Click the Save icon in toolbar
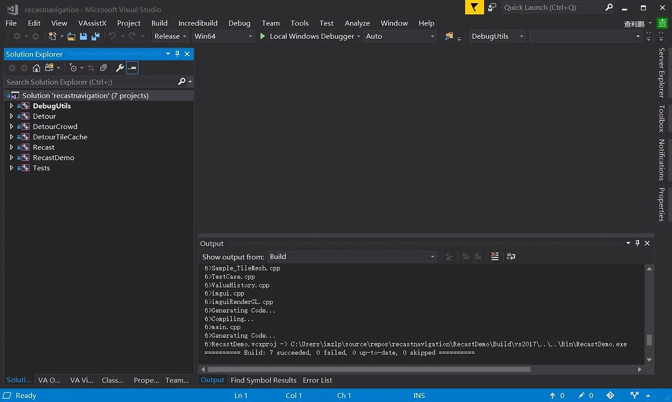This screenshot has width=672, height=402. tap(83, 36)
